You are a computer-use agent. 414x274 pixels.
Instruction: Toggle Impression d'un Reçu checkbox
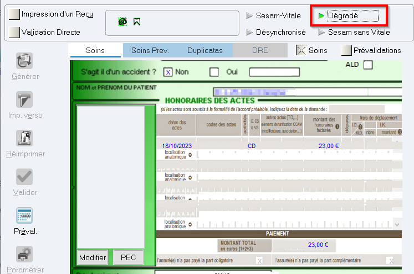14,14
